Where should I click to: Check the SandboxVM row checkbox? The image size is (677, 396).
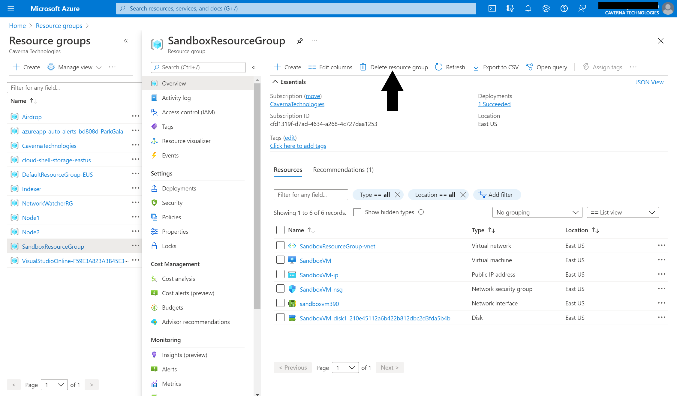280,260
